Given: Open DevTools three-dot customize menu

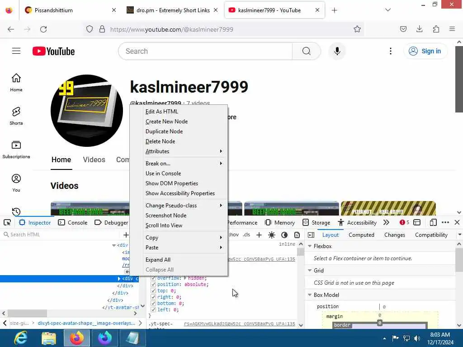Looking at the screenshot, I should point(445,222).
